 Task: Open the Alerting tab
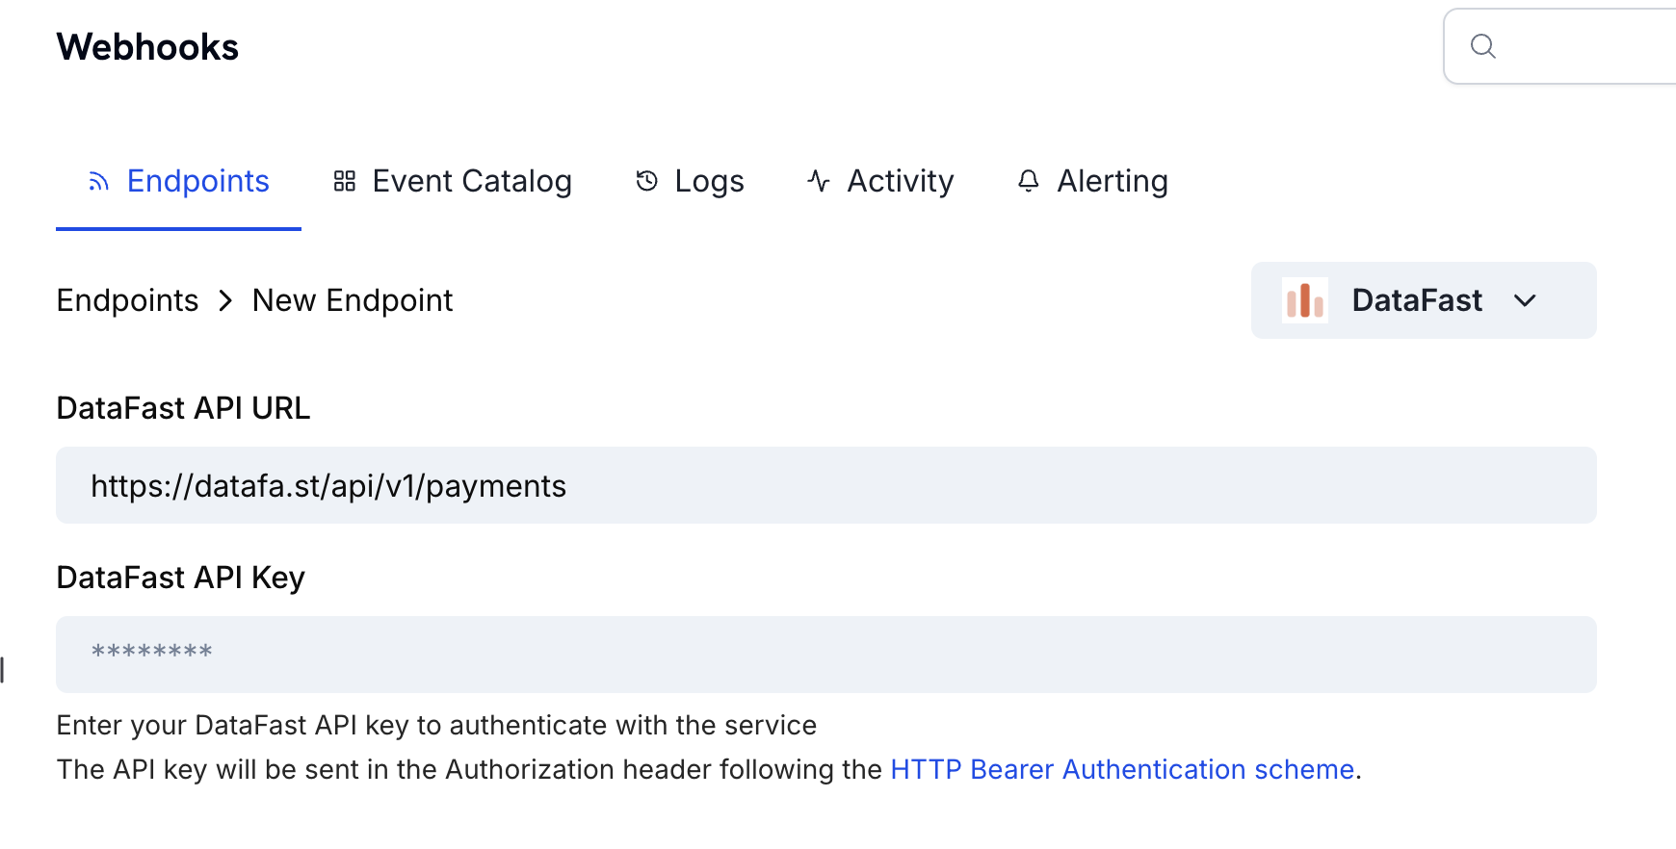(x=1092, y=181)
